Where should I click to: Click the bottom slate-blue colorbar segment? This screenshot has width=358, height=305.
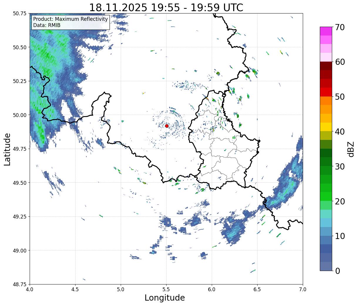[x=326, y=266]
